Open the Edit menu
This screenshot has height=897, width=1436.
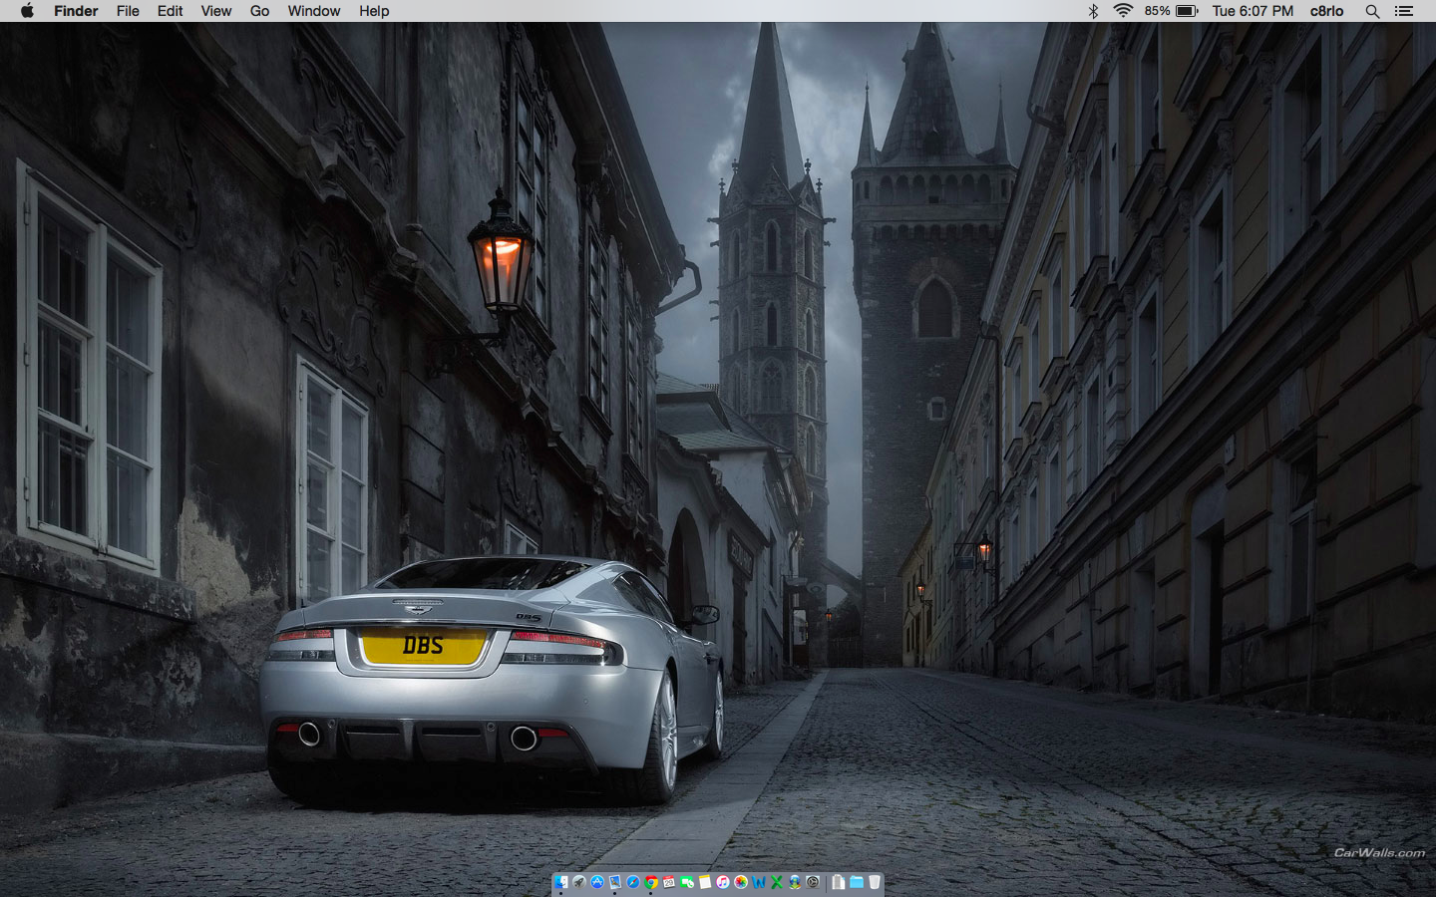(x=171, y=11)
